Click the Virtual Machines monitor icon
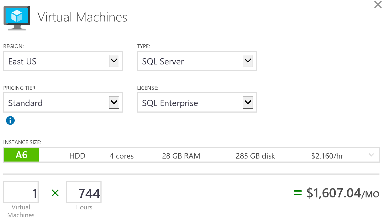 tap(17, 18)
